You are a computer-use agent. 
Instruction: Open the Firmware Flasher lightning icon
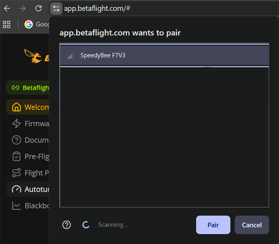pos(17,124)
